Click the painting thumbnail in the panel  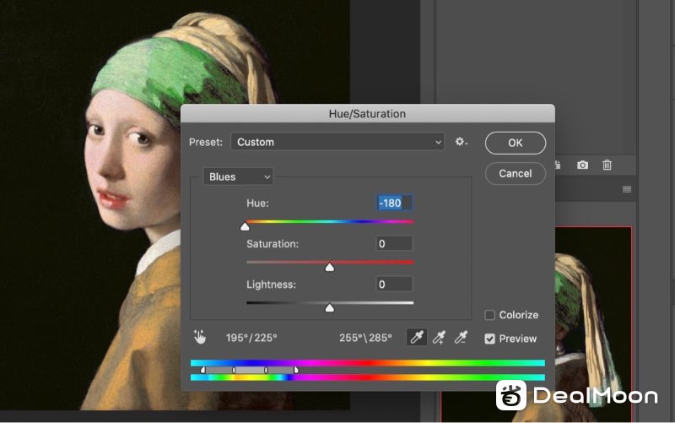coord(593,324)
